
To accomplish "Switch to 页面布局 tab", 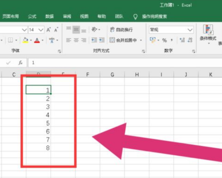I will 11,16.
